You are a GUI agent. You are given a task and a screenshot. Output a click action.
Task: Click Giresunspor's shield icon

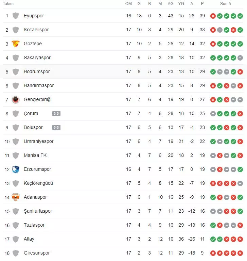(16, 253)
